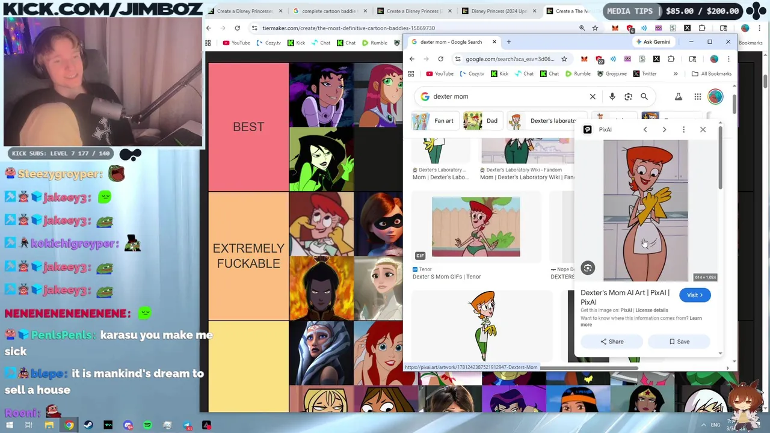This screenshot has height=433, width=770.
Task: Open more options in PixAI preview panel
Action: click(683, 129)
